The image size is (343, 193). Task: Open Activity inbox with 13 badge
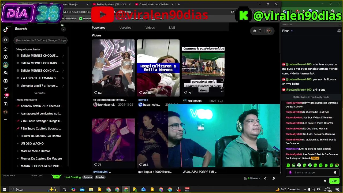click(6, 96)
